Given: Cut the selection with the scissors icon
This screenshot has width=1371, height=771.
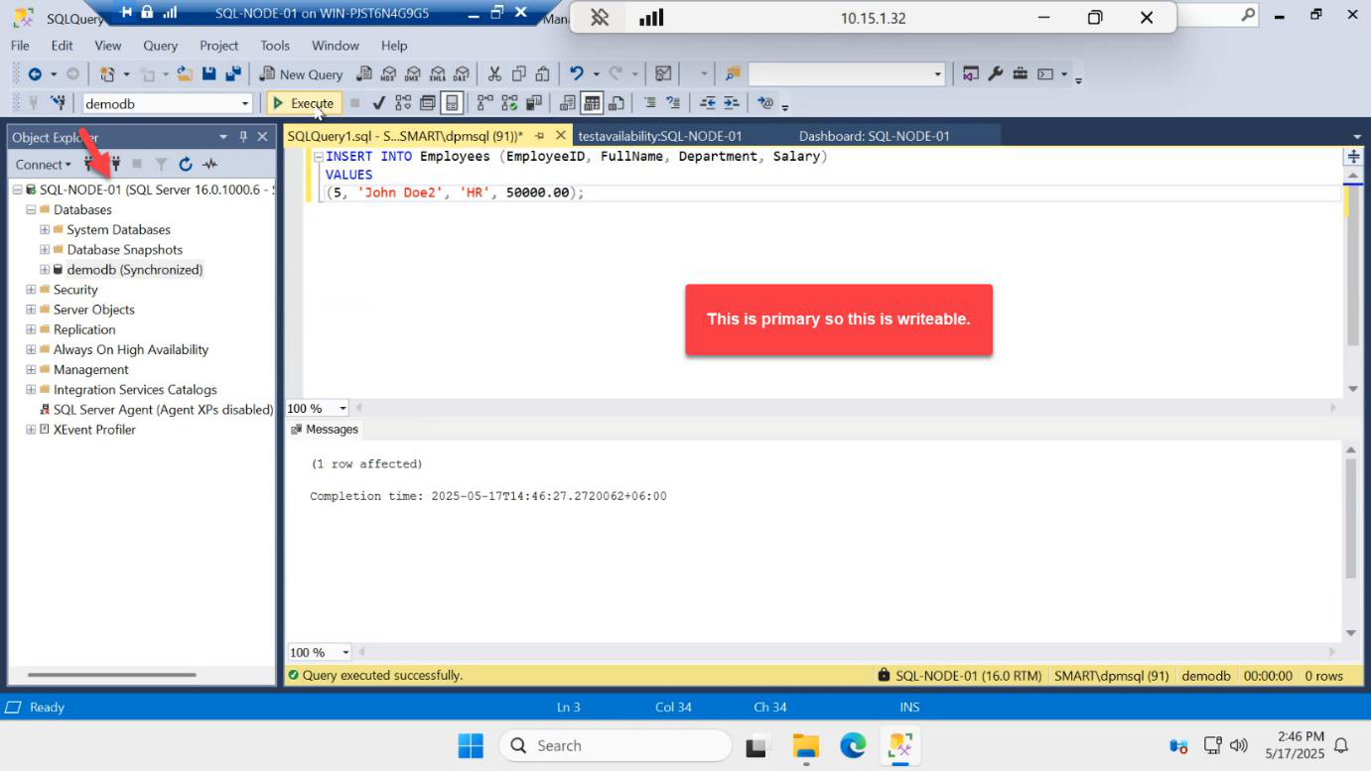Looking at the screenshot, I should click(494, 74).
